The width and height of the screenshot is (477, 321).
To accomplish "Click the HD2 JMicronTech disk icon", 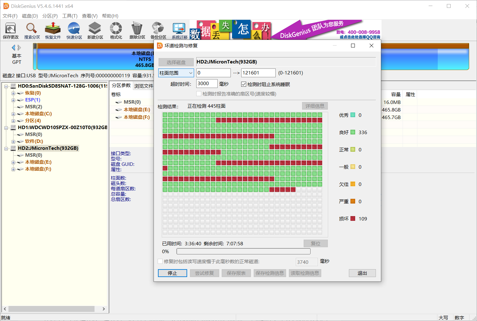I will click(13, 148).
